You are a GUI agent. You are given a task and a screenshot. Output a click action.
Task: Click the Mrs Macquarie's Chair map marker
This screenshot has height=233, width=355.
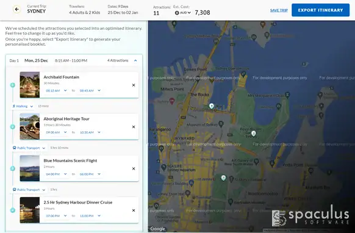[287, 95]
